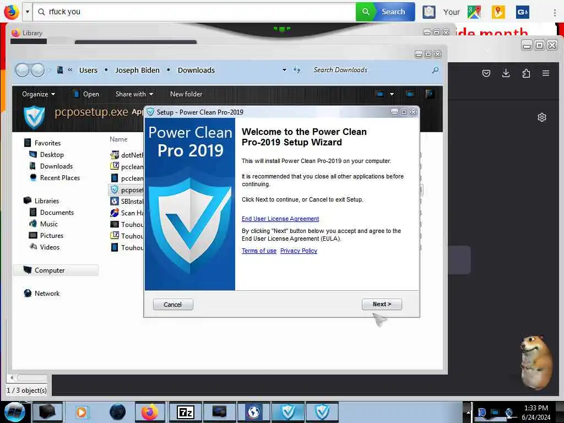Click the Your bookmark shortcut
The width and height of the screenshot is (564, 423).
click(x=451, y=12)
